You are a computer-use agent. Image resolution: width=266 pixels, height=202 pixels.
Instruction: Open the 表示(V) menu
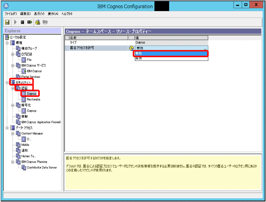[x=39, y=14]
